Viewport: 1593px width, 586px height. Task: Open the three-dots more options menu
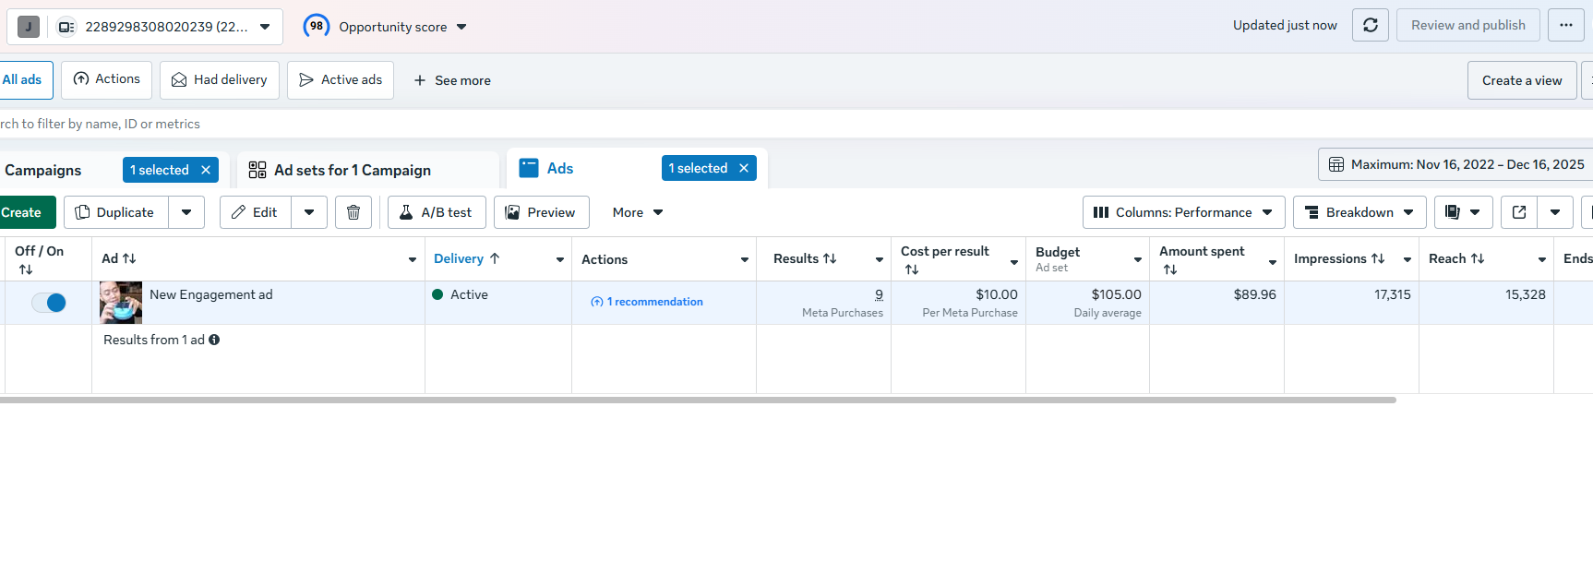point(1566,25)
